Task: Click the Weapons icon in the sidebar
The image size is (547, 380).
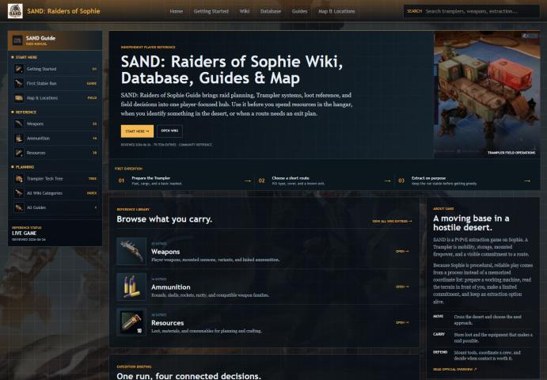Action: click(19, 123)
